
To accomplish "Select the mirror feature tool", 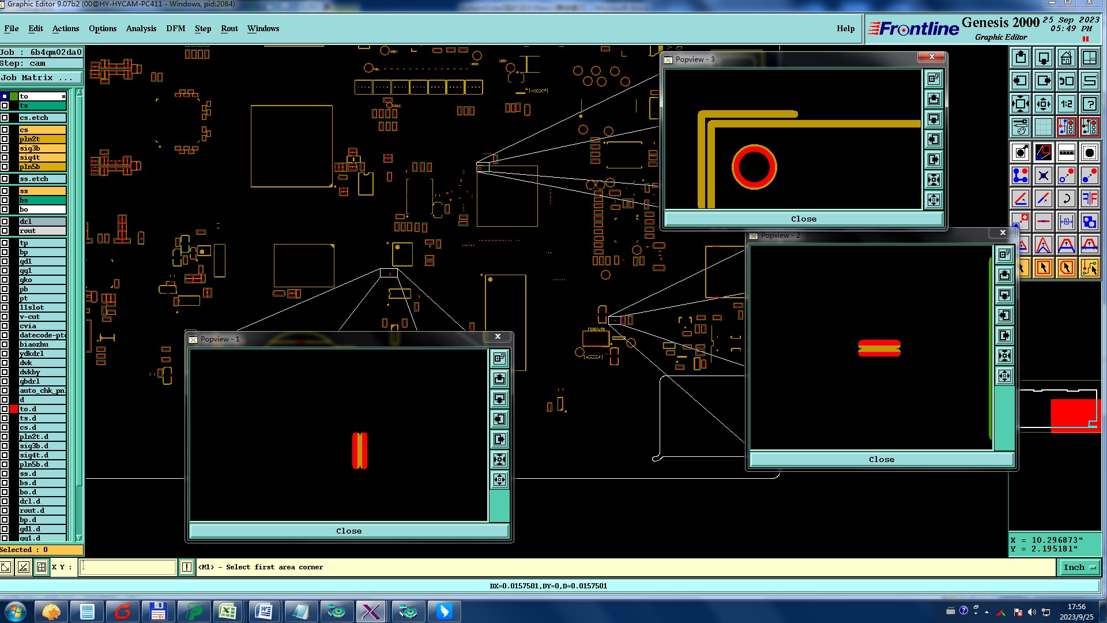I will [1089, 198].
